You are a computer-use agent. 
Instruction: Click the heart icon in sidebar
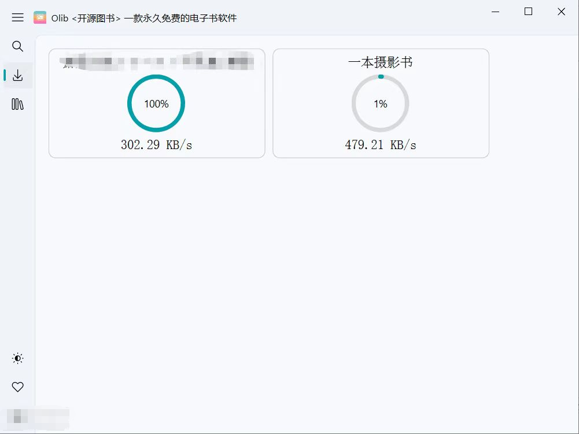(x=18, y=387)
